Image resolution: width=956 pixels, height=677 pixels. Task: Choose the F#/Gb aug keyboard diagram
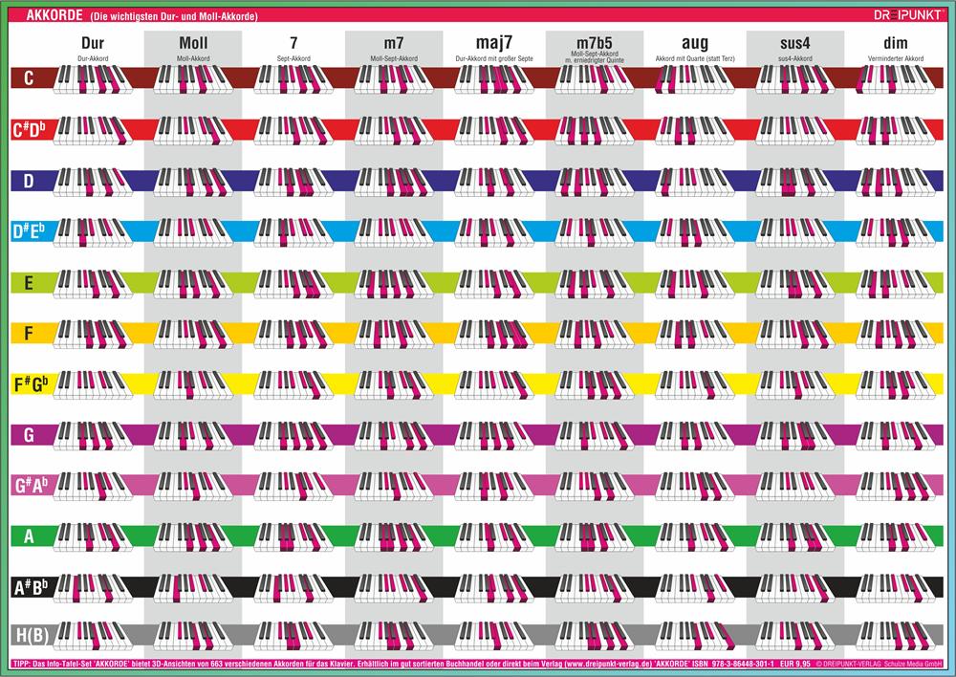(x=694, y=384)
